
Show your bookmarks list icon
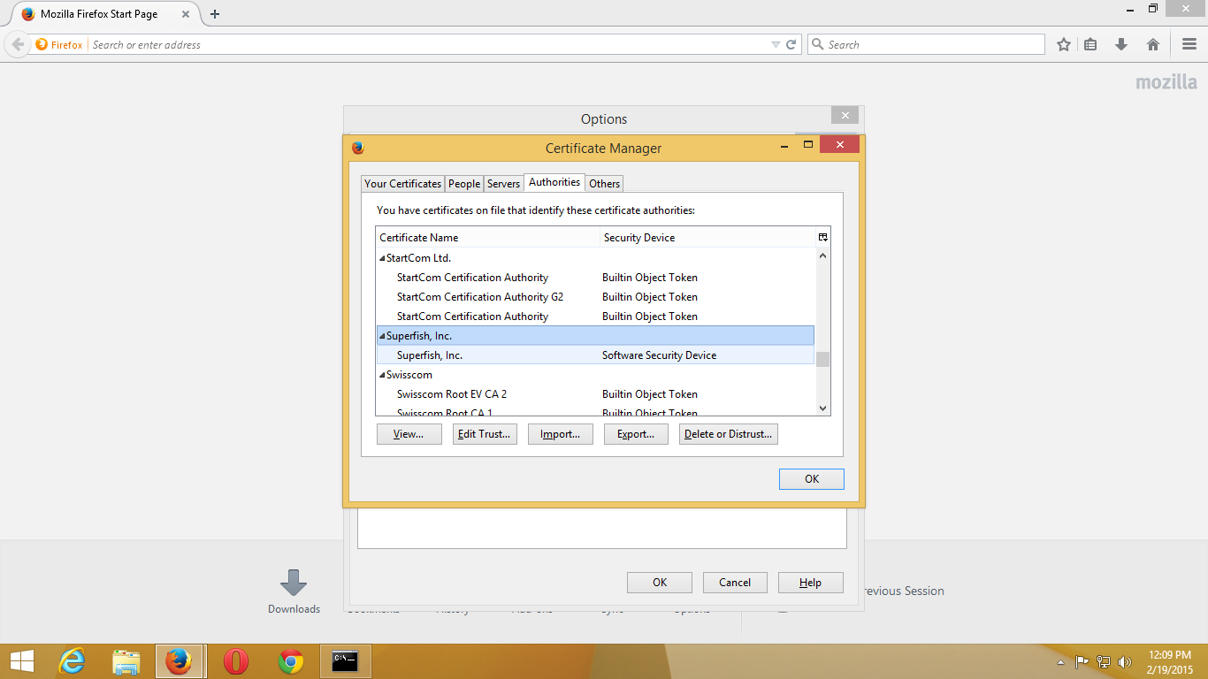click(x=1091, y=44)
